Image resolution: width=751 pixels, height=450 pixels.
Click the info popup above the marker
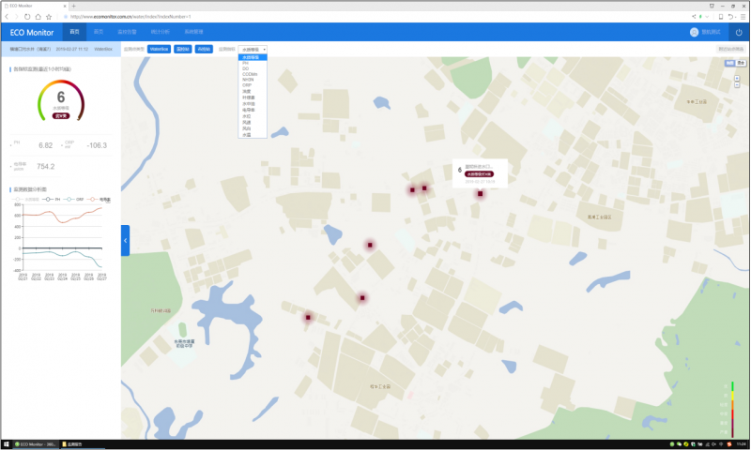coord(480,173)
